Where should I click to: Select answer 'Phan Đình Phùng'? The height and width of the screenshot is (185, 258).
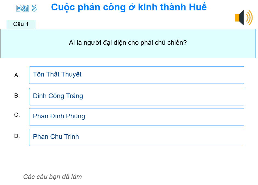(136, 117)
